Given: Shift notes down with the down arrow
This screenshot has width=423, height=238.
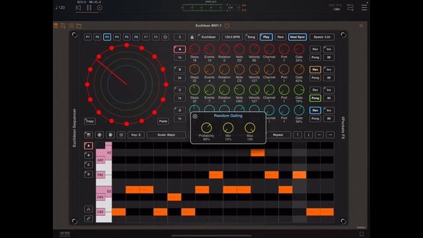Looking at the screenshot, I should [309, 135].
